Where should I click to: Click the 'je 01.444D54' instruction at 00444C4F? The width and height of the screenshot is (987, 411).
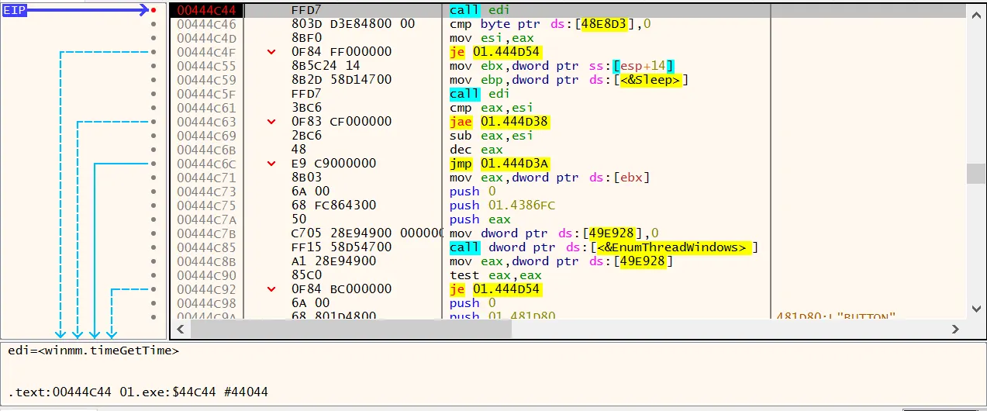[x=495, y=52]
